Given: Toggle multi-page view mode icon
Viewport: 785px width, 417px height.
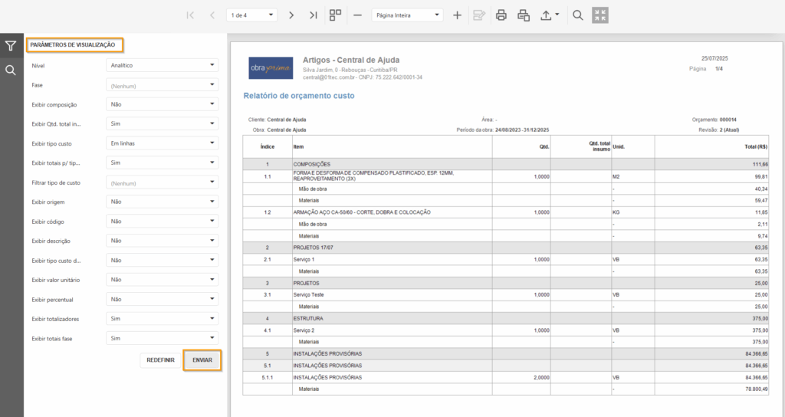Looking at the screenshot, I should [336, 15].
